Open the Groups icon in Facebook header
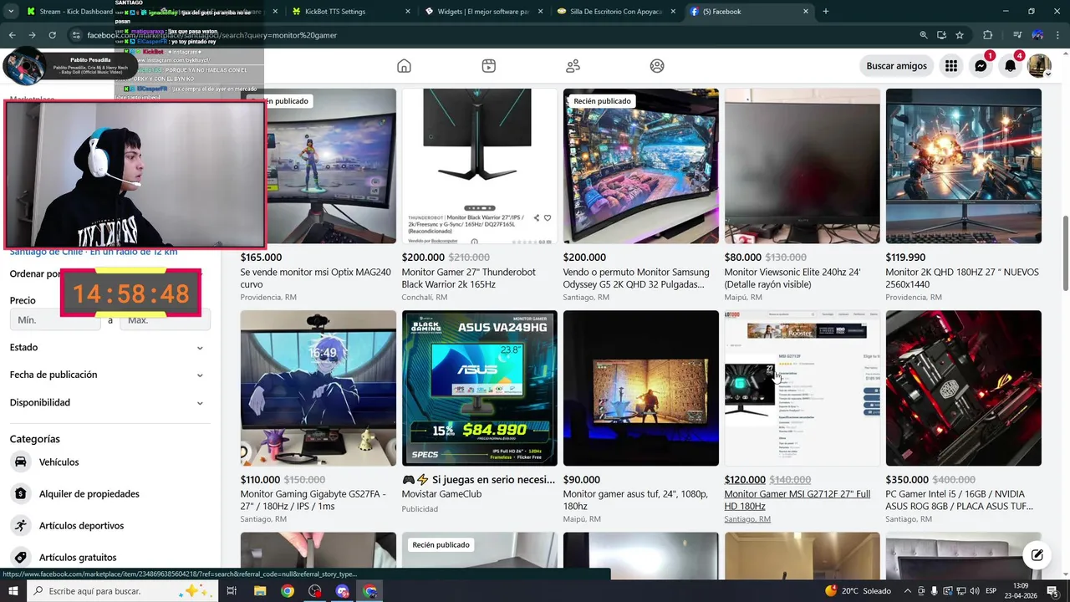This screenshot has height=602, width=1070. coord(657,66)
